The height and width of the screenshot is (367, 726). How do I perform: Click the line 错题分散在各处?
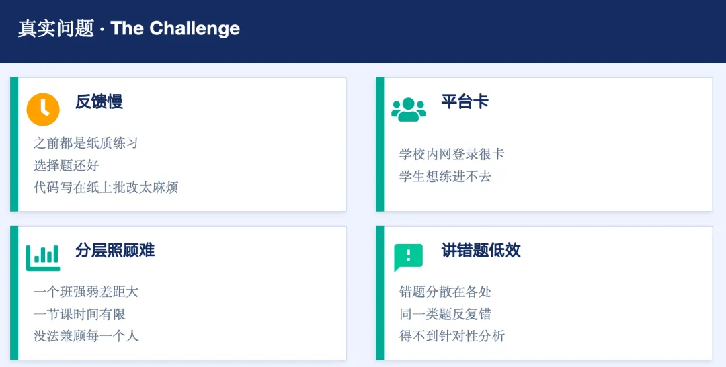click(445, 292)
